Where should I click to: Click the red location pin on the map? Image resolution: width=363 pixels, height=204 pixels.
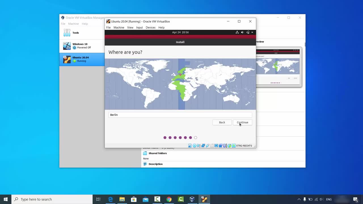pyautogui.click(x=180, y=75)
